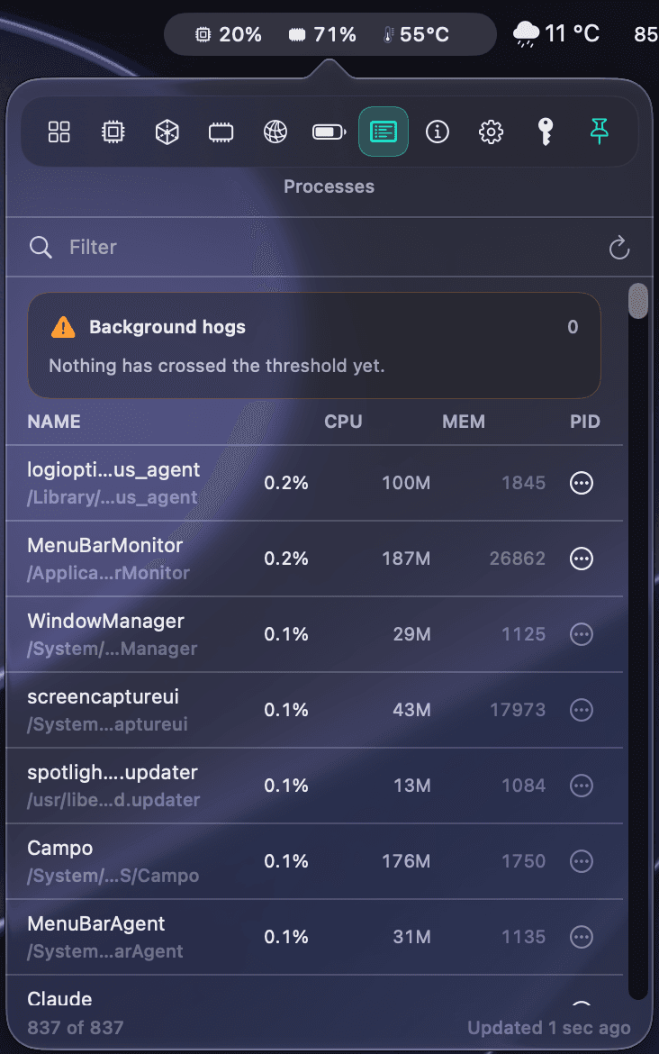Open the Memory module tab
Viewport: 659px width, 1054px height.
[221, 132]
